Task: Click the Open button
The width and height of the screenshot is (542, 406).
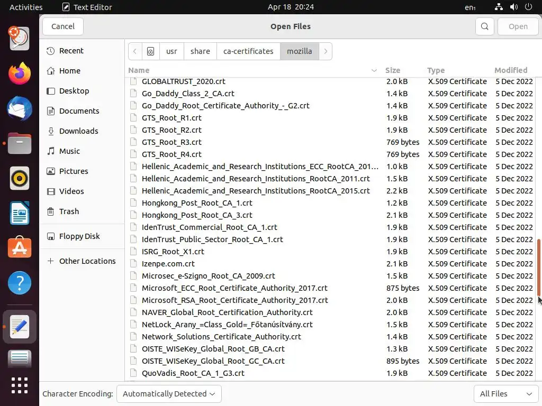Action: click(x=518, y=26)
